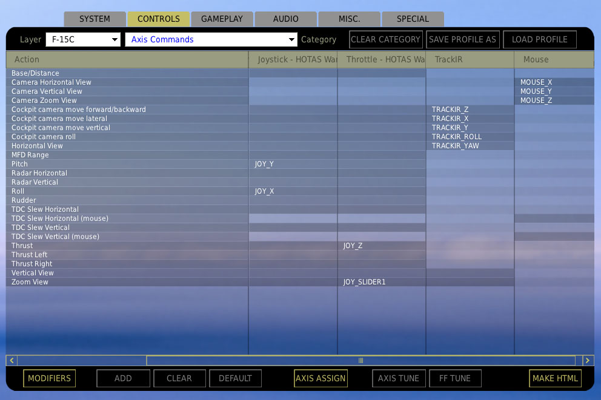Select the Rudder action row
Image resolution: width=601 pixels, height=400 pixels.
point(127,200)
